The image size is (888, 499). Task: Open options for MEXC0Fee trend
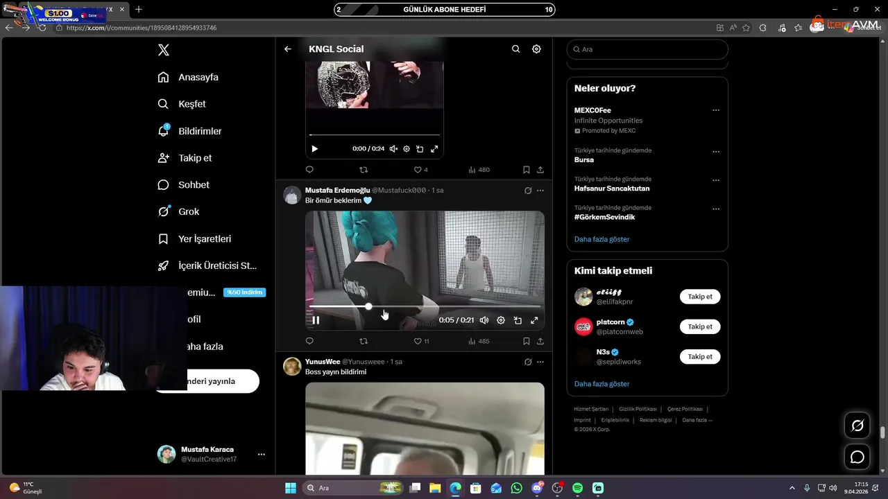click(x=716, y=110)
